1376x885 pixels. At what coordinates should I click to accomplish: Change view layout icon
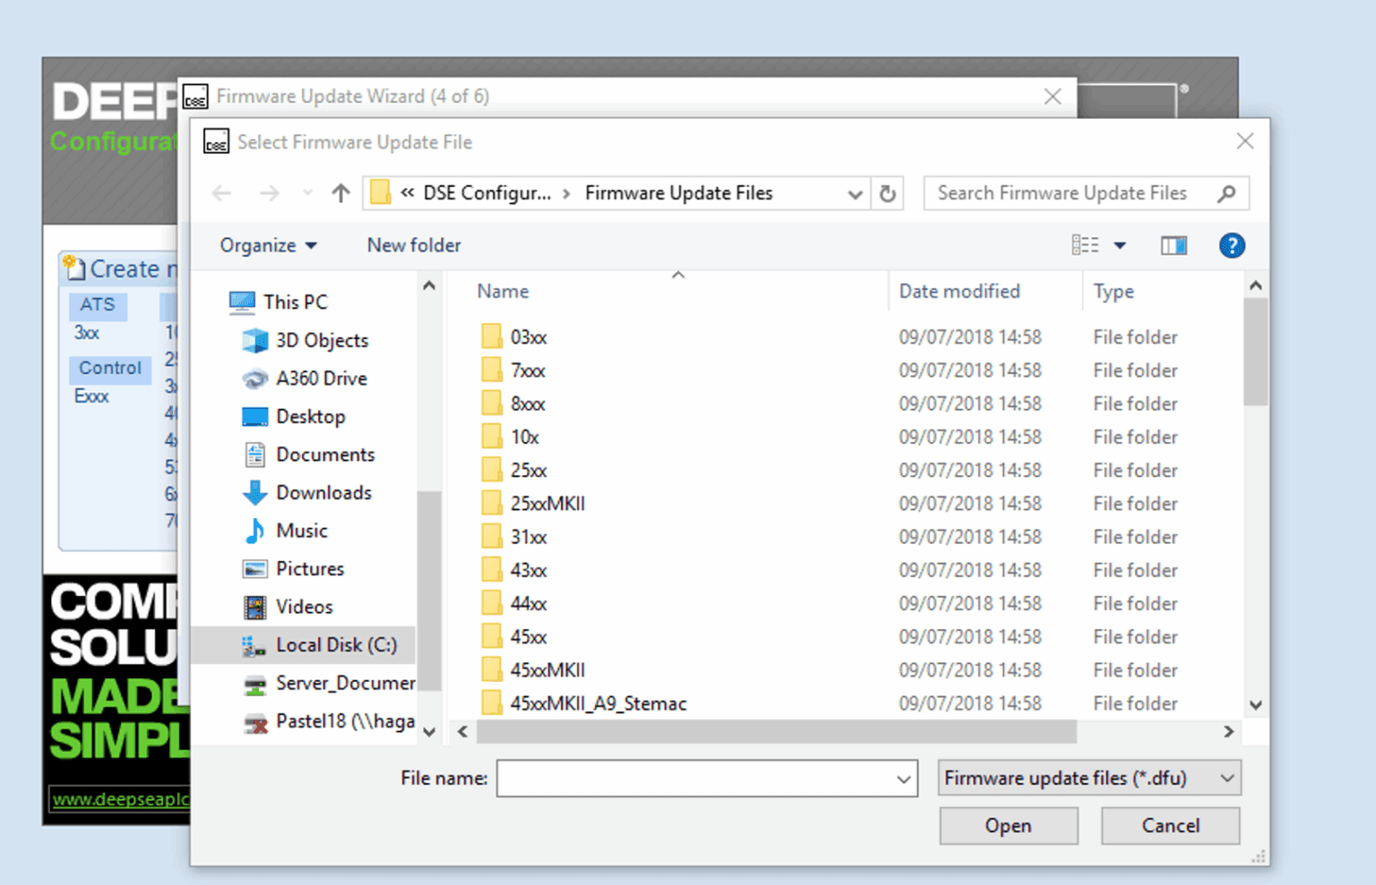1085,245
